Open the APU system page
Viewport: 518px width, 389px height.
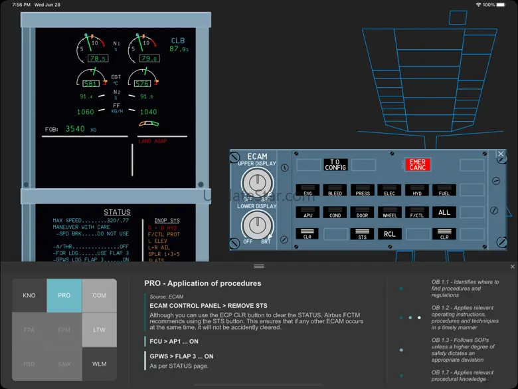[307, 213]
